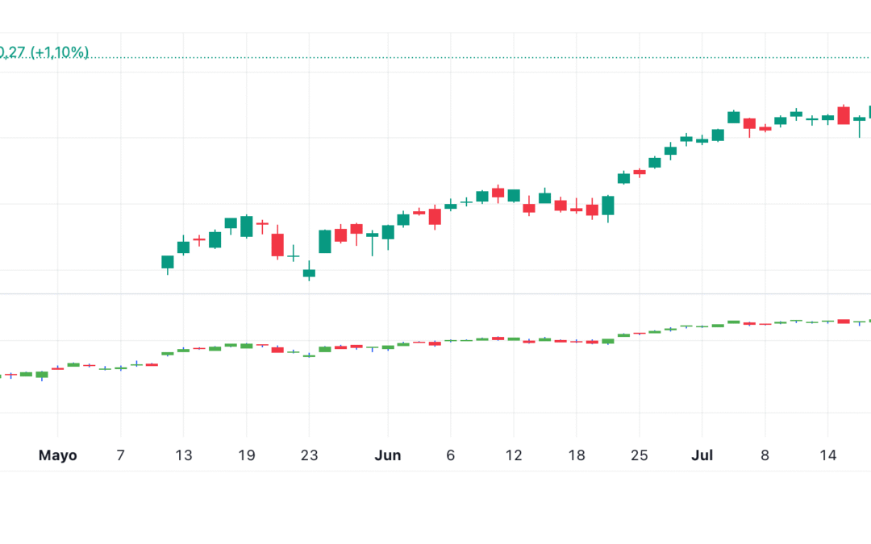Click the horizontal separator between the two chart panes

pyautogui.click(x=435, y=293)
